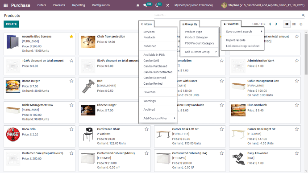Click the Purchase app title

pyautogui.click(x=21, y=5)
